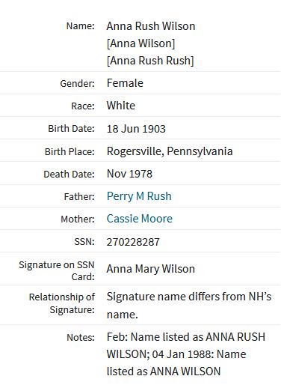
Task: Open the Perry M Rush father link
Action: [139, 196]
